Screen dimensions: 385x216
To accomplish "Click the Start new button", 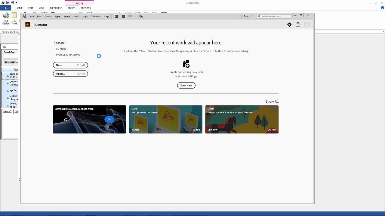I will click(186, 85).
